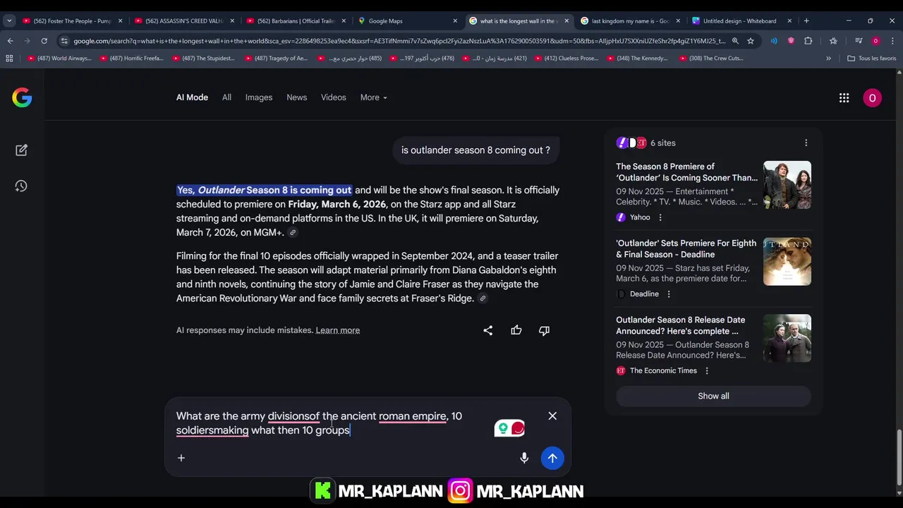Screen dimensions: 903x508
Task: Clear the query with the X icon
Action: tap(552, 416)
